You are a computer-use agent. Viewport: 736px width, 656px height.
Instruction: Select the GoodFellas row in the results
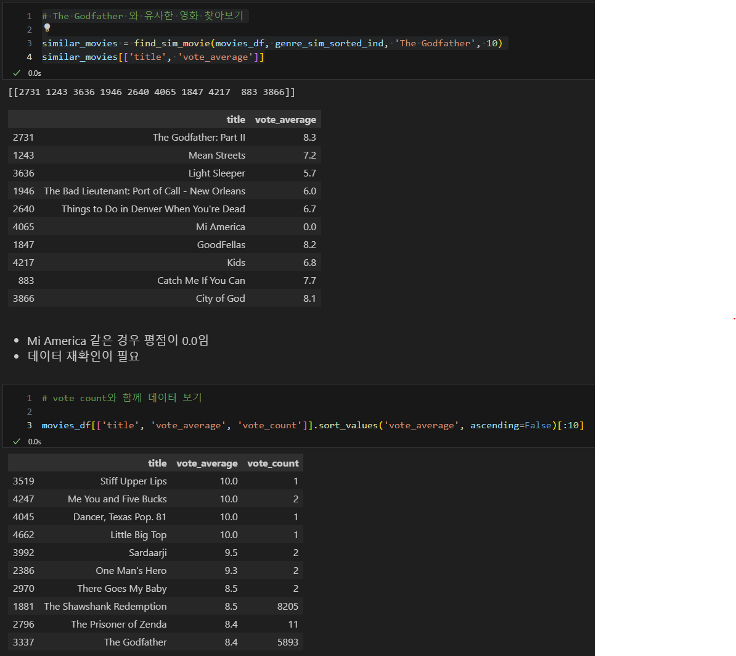point(165,244)
